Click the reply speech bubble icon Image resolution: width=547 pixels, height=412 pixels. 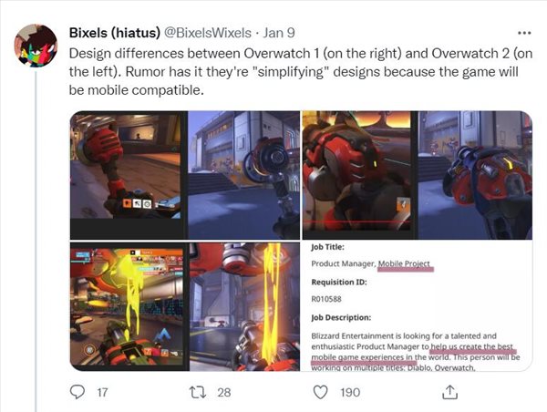point(77,392)
